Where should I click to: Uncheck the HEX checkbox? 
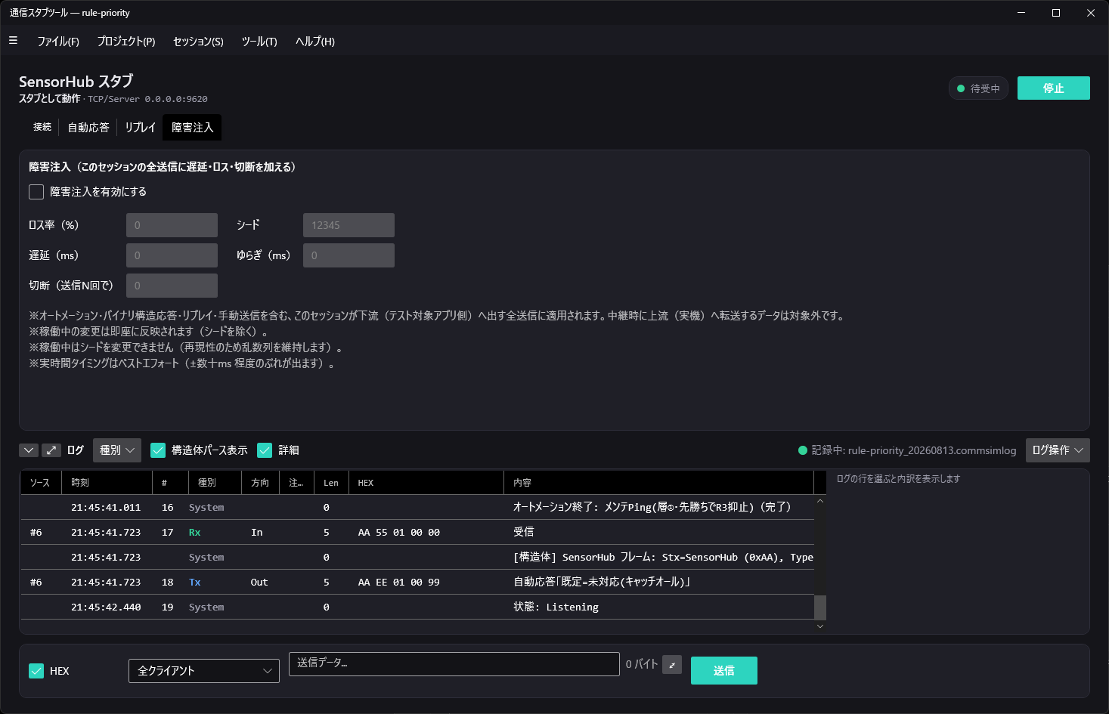coord(36,671)
